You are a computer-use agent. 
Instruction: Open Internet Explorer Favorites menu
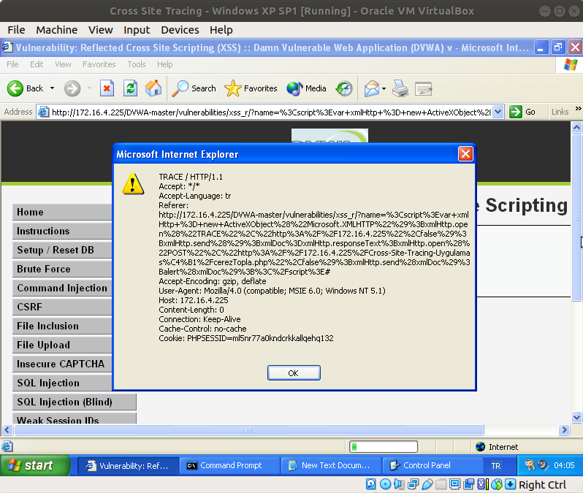point(99,64)
